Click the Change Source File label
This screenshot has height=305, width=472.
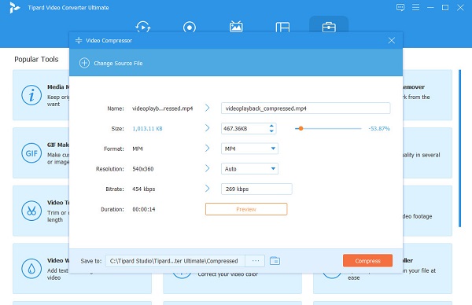(x=118, y=63)
